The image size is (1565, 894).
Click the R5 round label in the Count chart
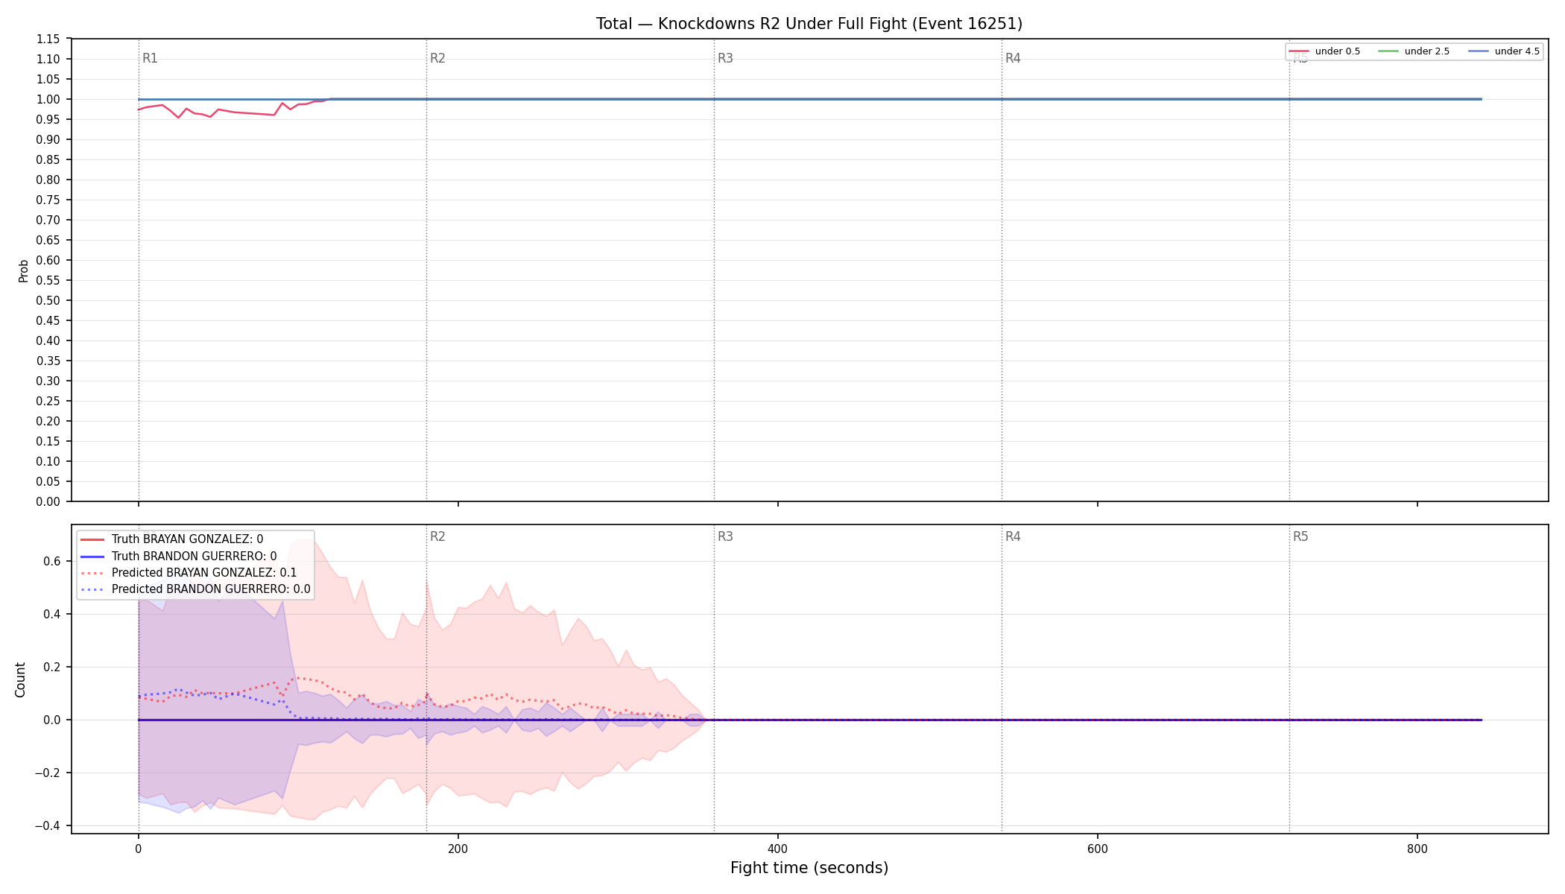click(x=1300, y=537)
